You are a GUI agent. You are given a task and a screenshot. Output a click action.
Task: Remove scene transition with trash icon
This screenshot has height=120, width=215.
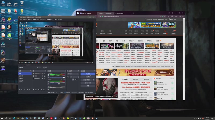tap(76, 79)
